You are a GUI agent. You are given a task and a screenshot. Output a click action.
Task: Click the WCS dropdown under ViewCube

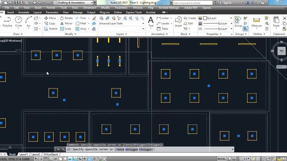coord(281,67)
